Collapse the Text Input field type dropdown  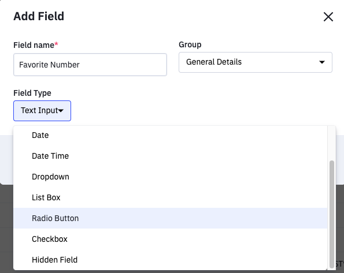(x=42, y=111)
